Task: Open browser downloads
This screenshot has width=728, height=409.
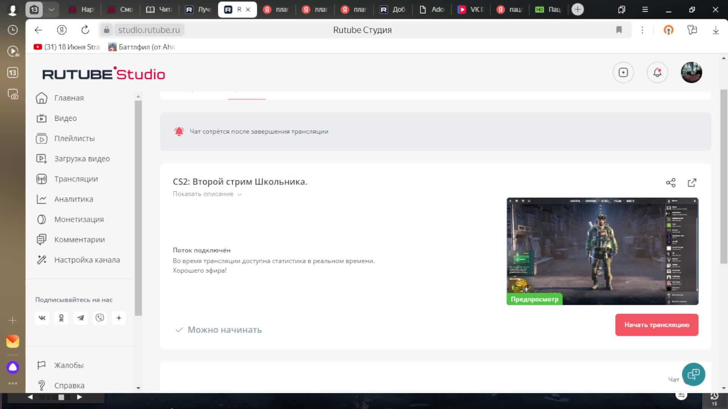Action: [715, 30]
